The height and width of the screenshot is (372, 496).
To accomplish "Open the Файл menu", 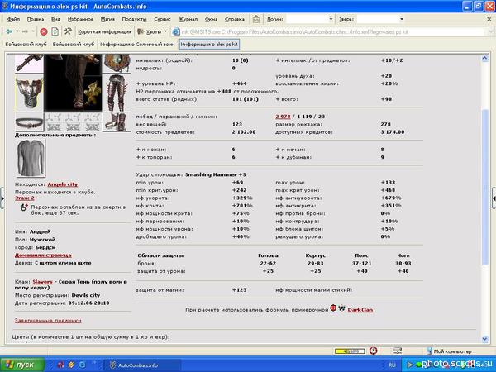I will point(13,19).
